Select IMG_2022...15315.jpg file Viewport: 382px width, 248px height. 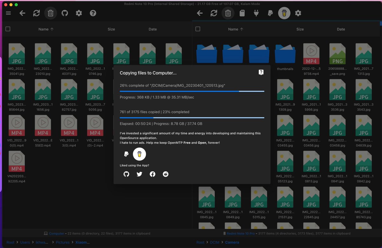(x=259, y=203)
